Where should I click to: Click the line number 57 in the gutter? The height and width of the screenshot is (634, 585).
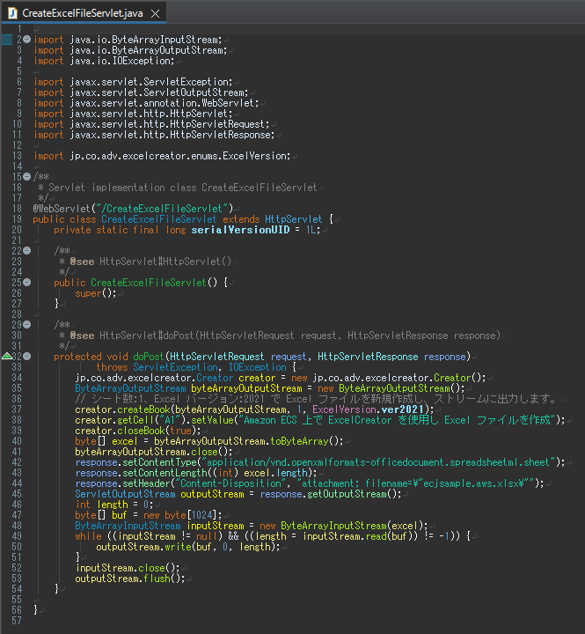[17, 620]
